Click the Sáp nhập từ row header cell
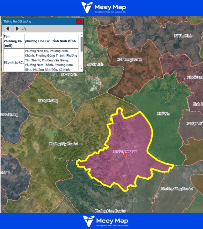The image size is (203, 229). (13, 62)
